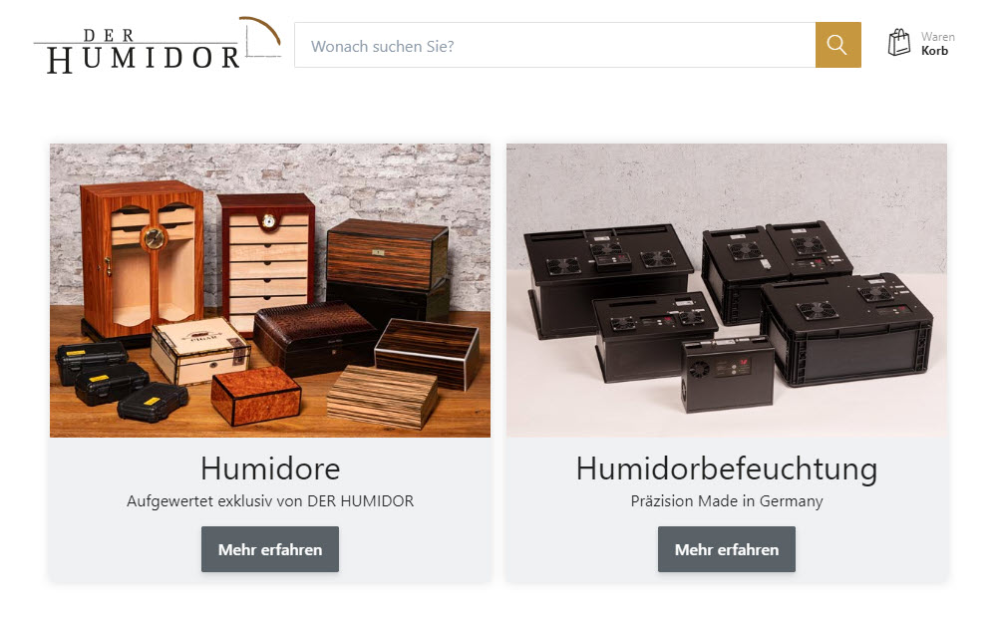This screenshot has height=623, width=997.
Task: Click Mehr erfahren under Humidore
Action: pos(270,549)
